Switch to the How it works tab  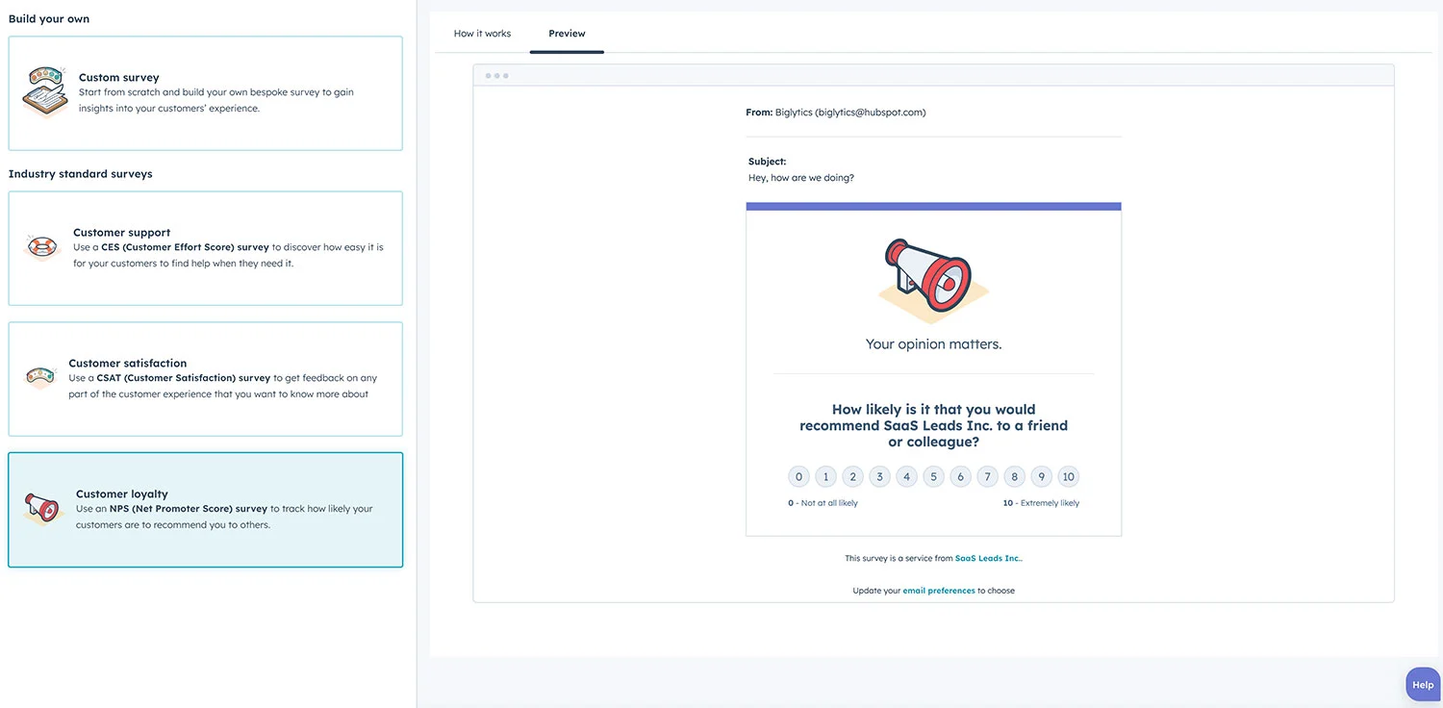tap(482, 34)
